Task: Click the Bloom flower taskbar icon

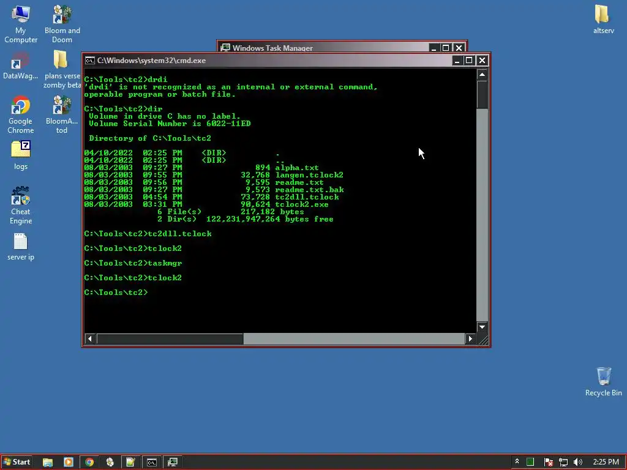Action: [110, 462]
